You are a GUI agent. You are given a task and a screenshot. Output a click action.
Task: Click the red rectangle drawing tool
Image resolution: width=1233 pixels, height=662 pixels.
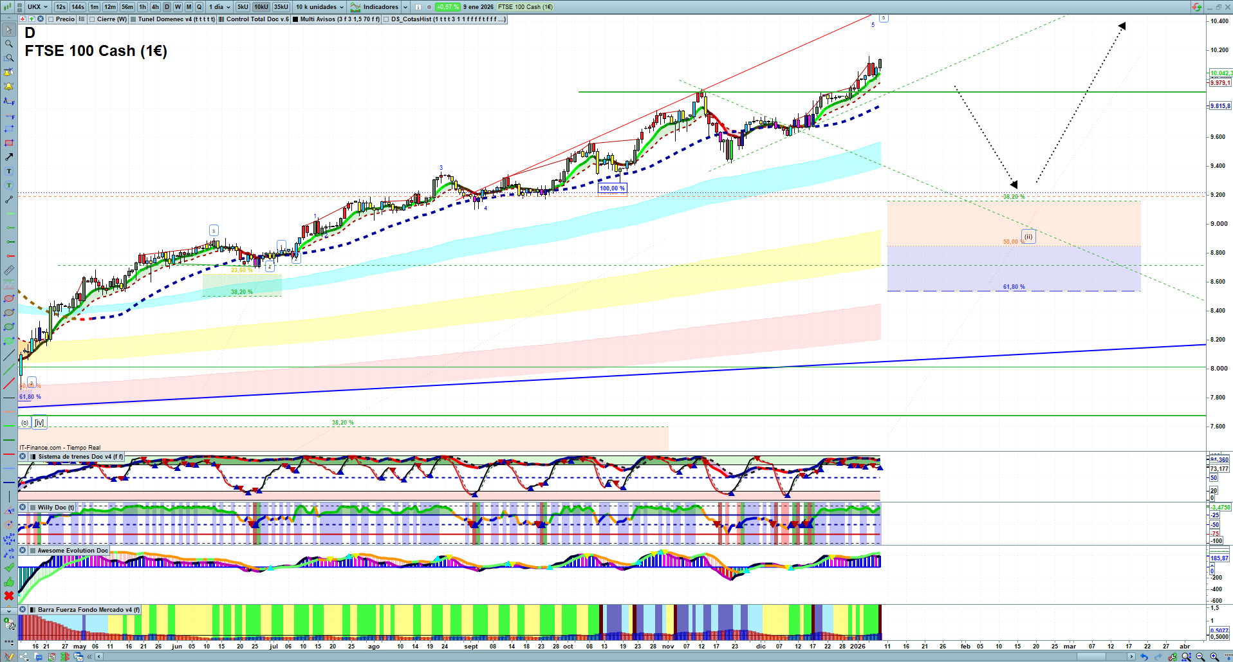pyautogui.click(x=9, y=143)
